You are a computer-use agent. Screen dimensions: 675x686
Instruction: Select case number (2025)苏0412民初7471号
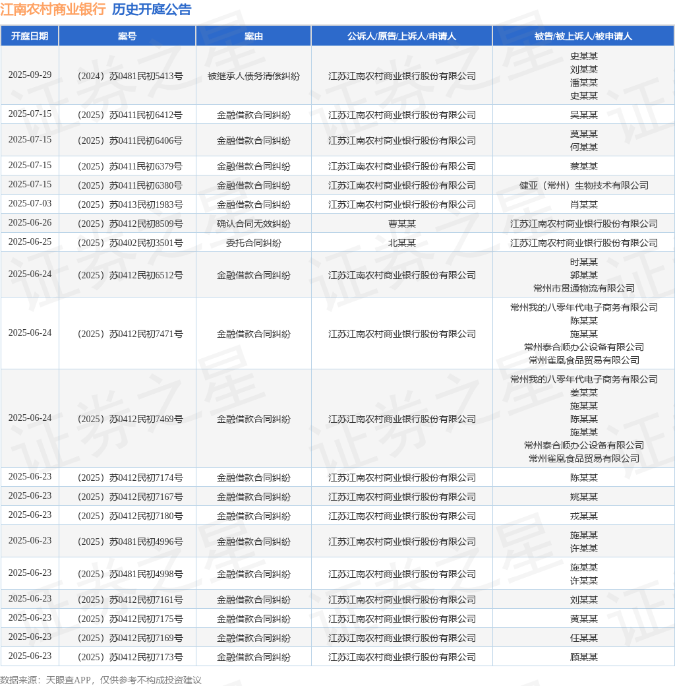131,334
